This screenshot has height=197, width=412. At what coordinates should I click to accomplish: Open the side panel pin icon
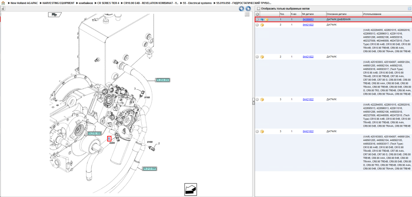(x=3, y=8)
